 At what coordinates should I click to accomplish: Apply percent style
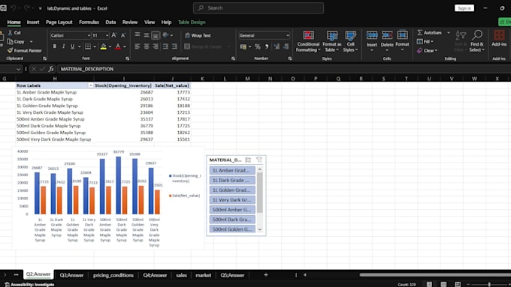coord(258,46)
